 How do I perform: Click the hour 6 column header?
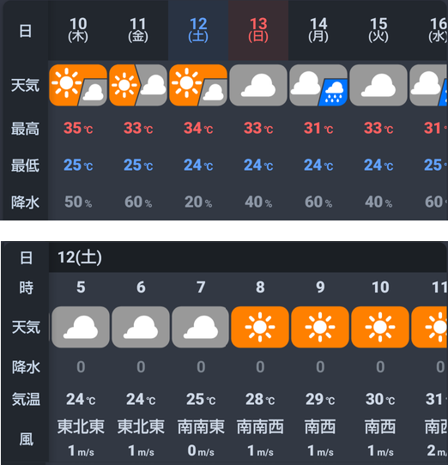[x=141, y=287]
